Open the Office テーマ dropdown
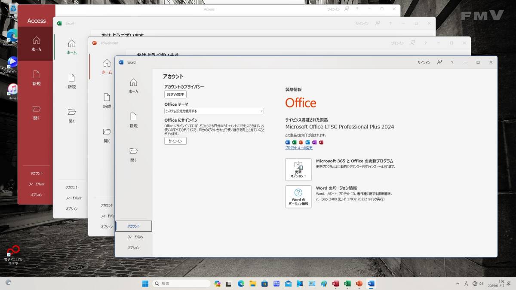 (214, 111)
